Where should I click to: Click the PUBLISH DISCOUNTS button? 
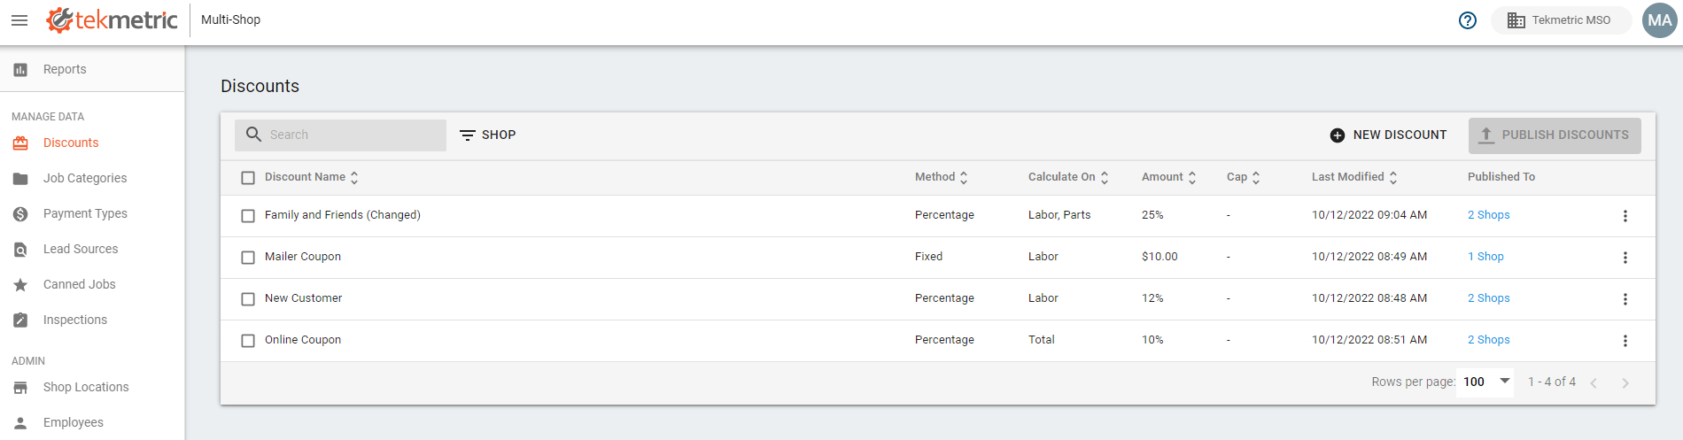tap(1555, 135)
